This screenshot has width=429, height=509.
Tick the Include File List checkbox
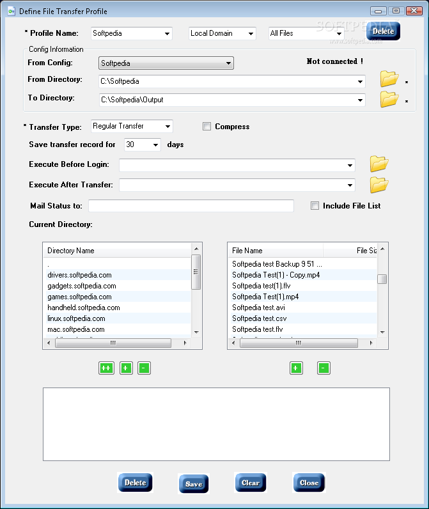(315, 205)
